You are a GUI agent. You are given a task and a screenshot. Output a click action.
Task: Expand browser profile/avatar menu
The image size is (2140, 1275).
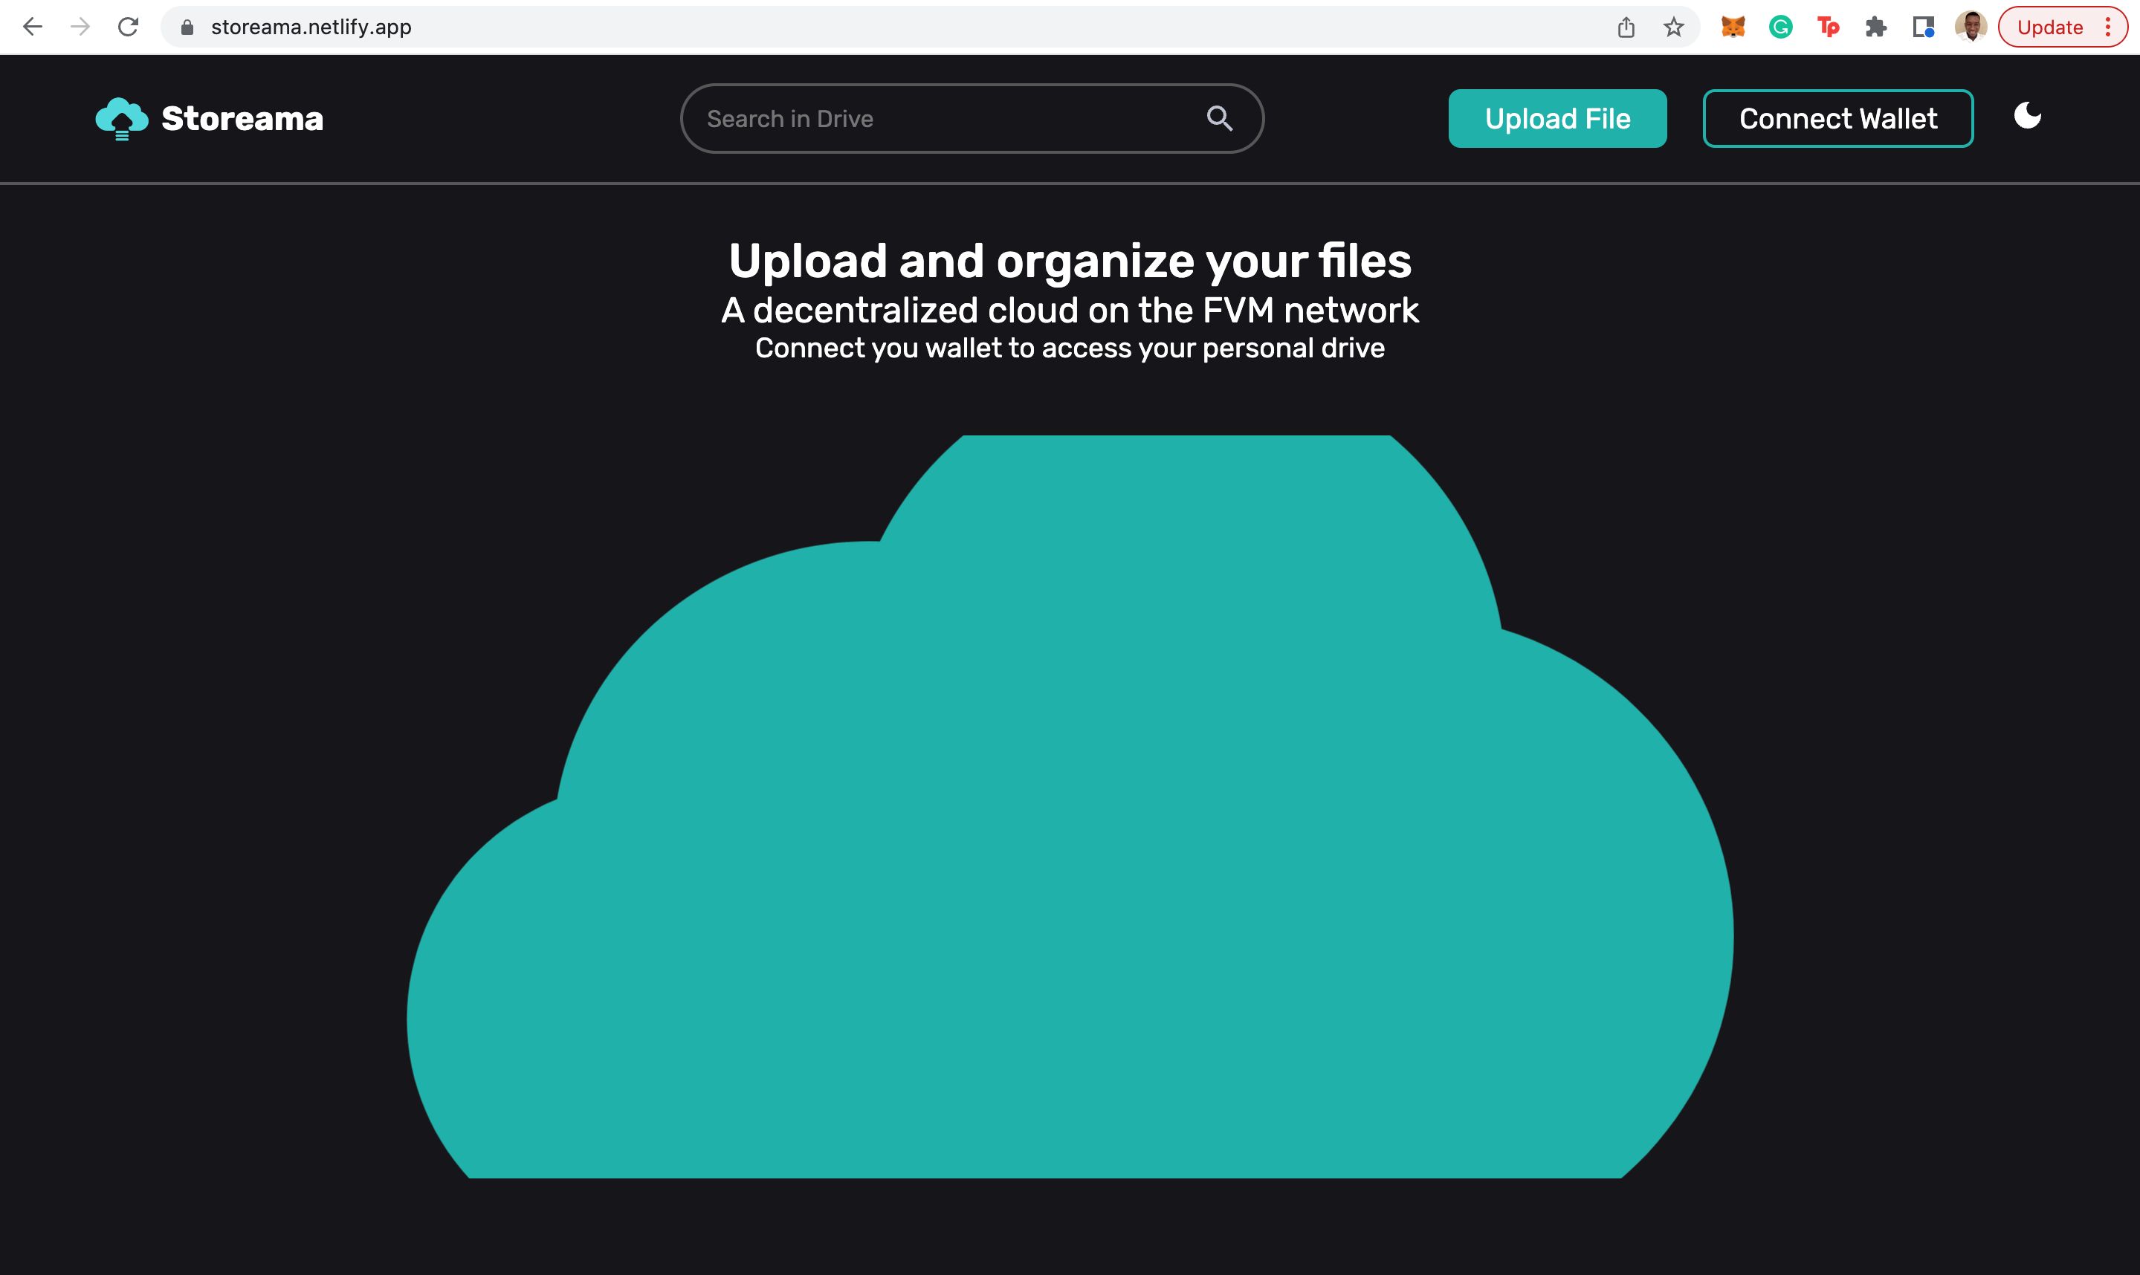[1970, 26]
